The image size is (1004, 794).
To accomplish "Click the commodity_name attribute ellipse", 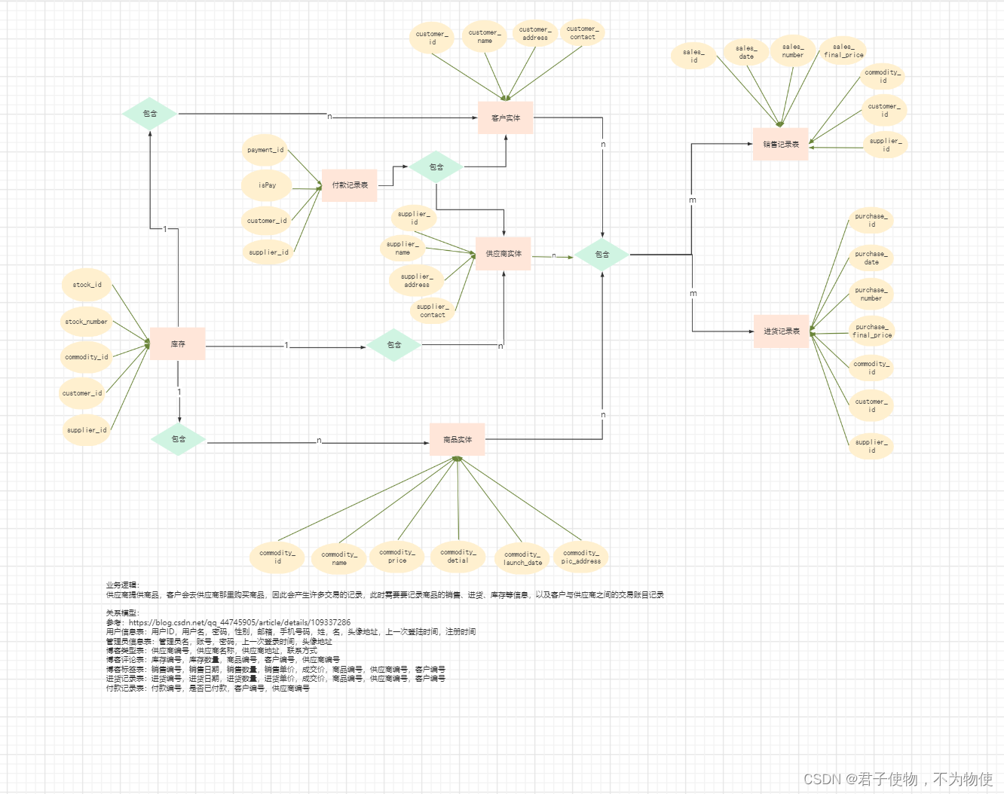I will pyautogui.click(x=339, y=559).
